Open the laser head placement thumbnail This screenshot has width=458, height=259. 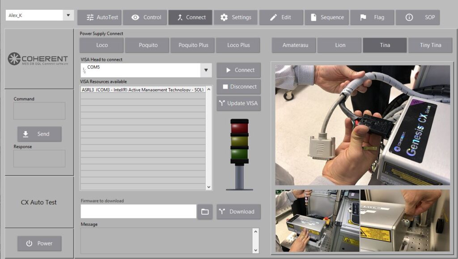click(x=317, y=221)
